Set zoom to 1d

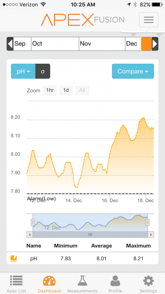click(x=66, y=90)
